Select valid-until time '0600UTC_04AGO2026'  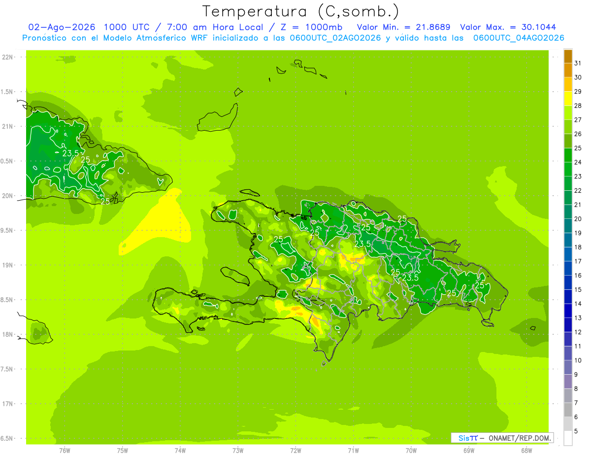[519, 38]
